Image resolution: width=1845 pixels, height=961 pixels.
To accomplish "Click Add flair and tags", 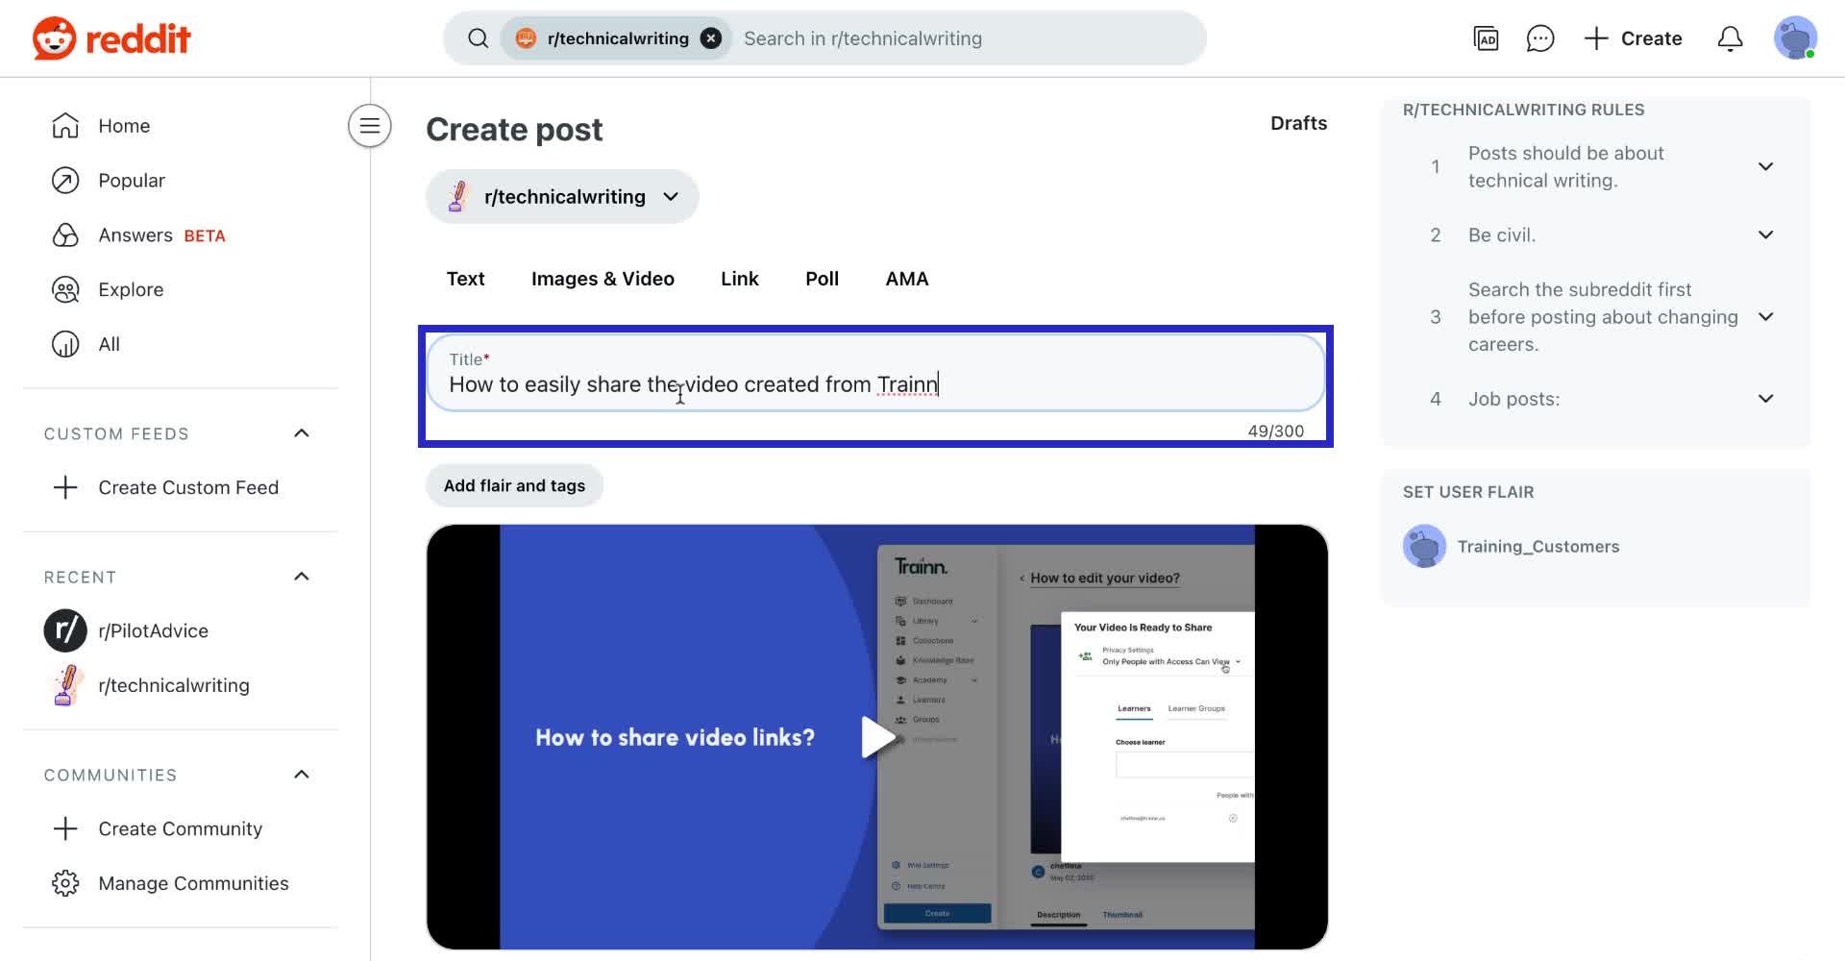I will (x=514, y=485).
